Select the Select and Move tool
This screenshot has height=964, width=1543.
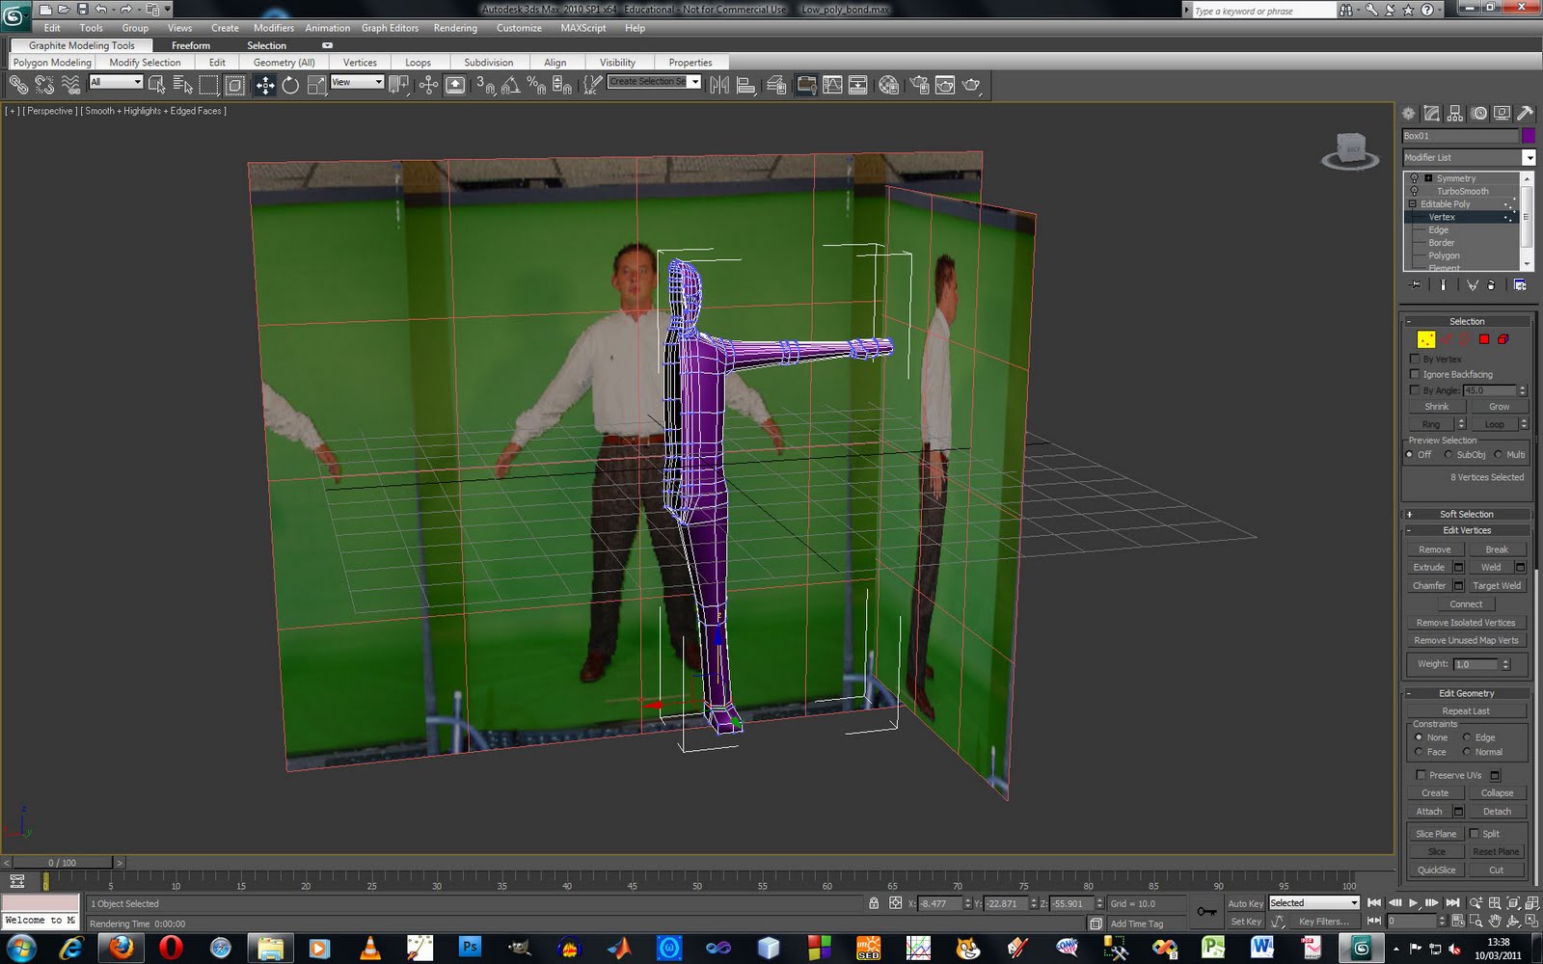265,85
